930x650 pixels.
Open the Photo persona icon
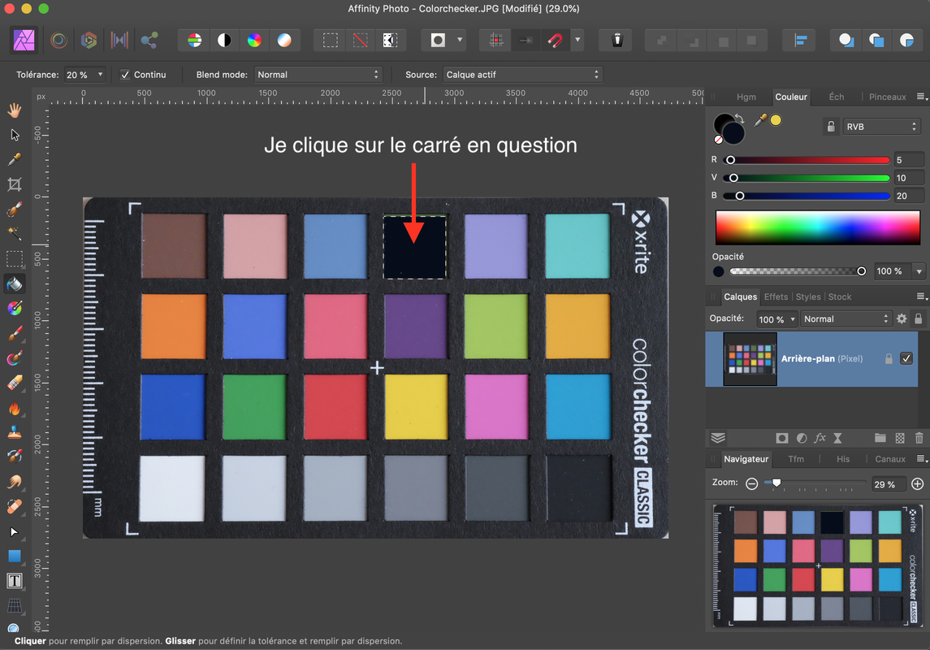(24, 41)
